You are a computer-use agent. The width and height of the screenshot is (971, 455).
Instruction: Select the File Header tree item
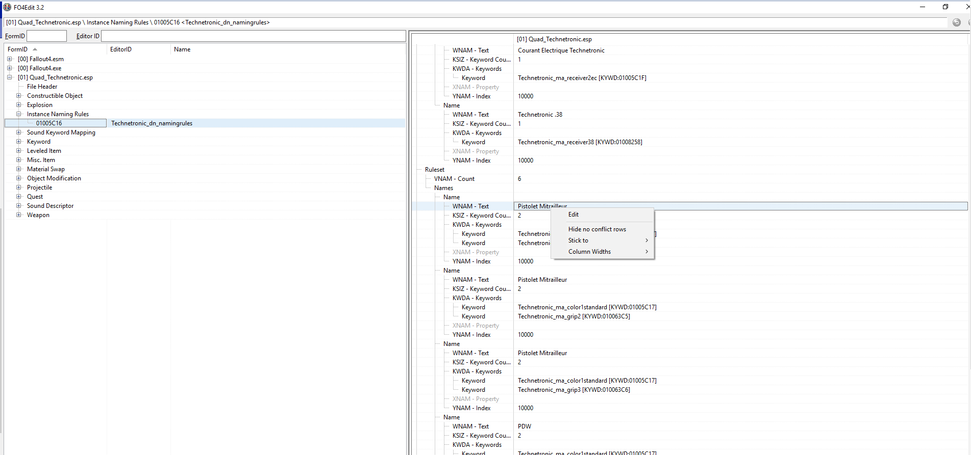(42, 87)
